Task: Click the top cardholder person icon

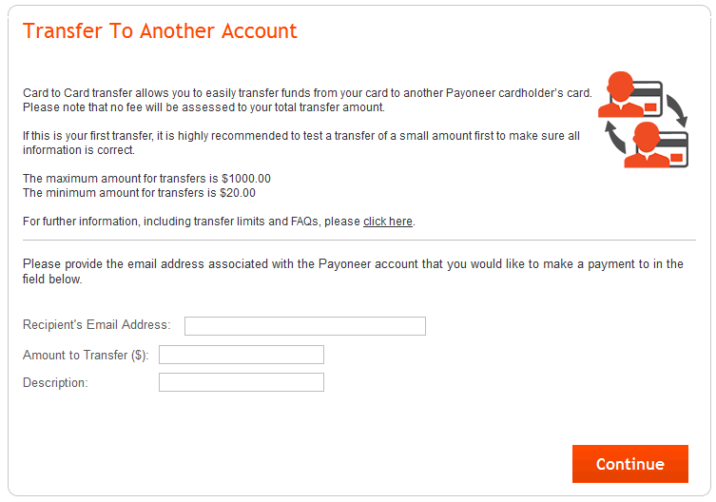Action: point(620,94)
